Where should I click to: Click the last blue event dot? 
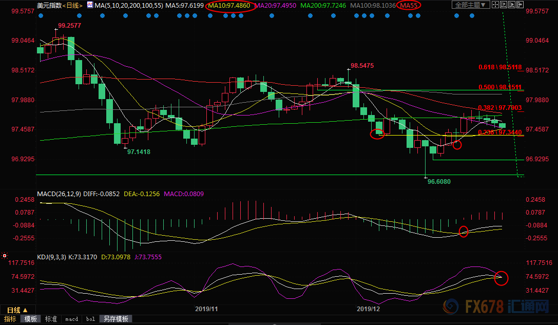pos(472,16)
